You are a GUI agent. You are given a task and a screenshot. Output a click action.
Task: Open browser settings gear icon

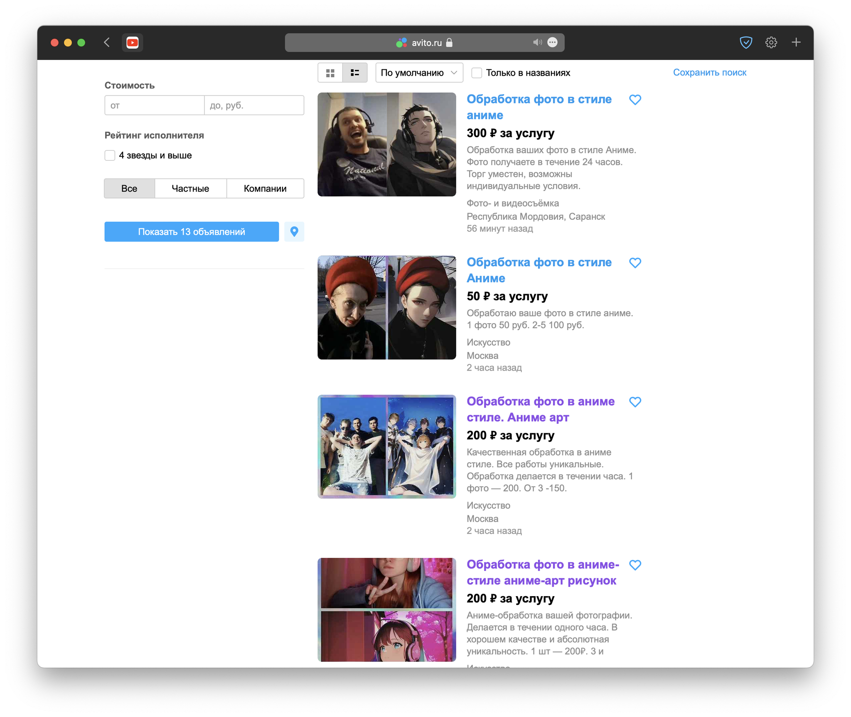[x=771, y=42]
